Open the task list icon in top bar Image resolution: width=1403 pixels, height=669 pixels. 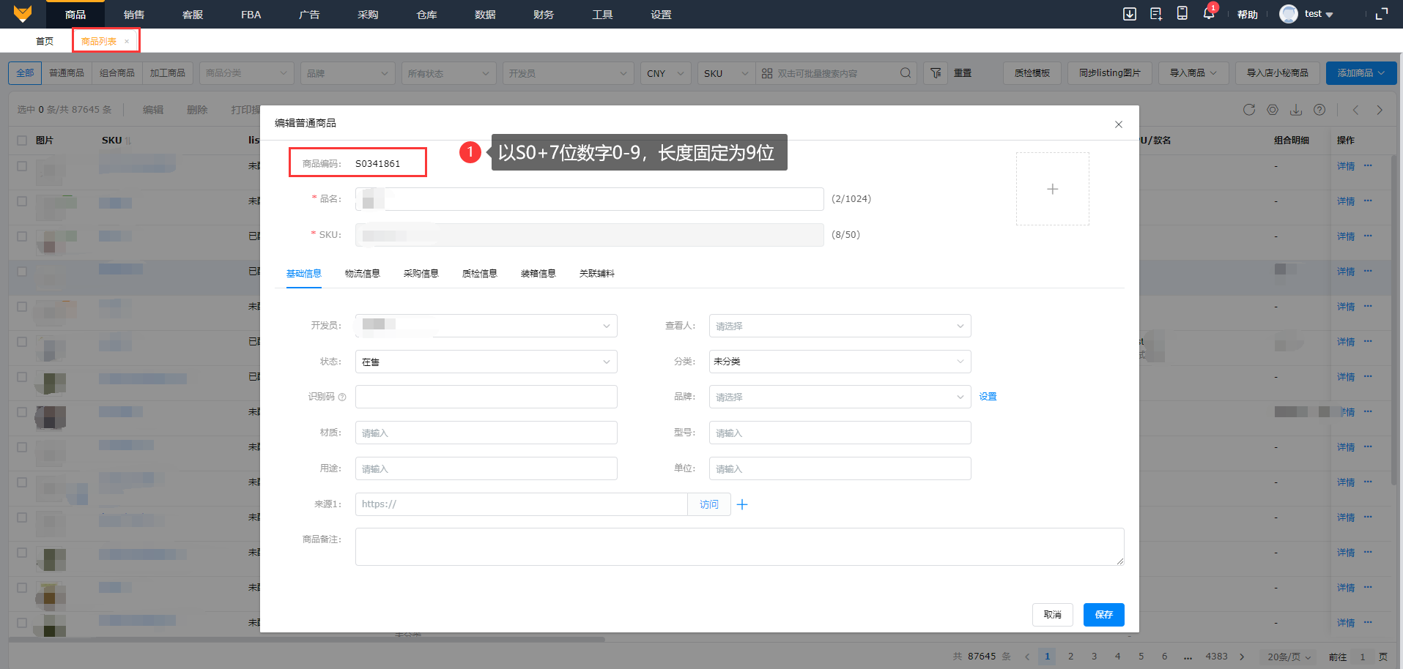coord(1156,14)
